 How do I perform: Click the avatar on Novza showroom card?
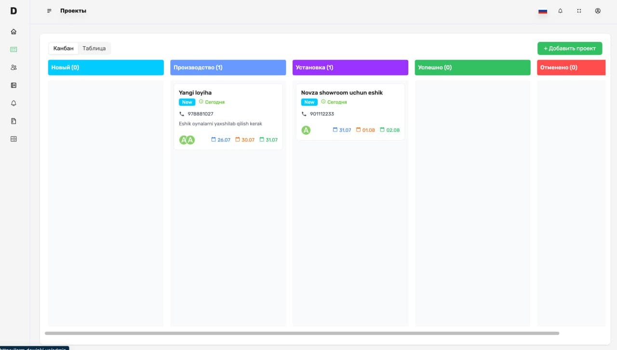point(306,130)
